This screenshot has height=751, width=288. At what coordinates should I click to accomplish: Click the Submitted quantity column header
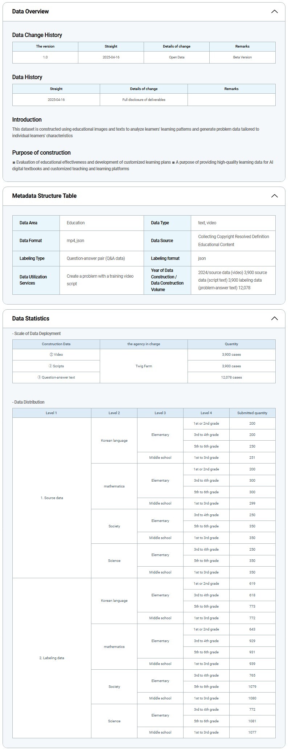coord(252,413)
